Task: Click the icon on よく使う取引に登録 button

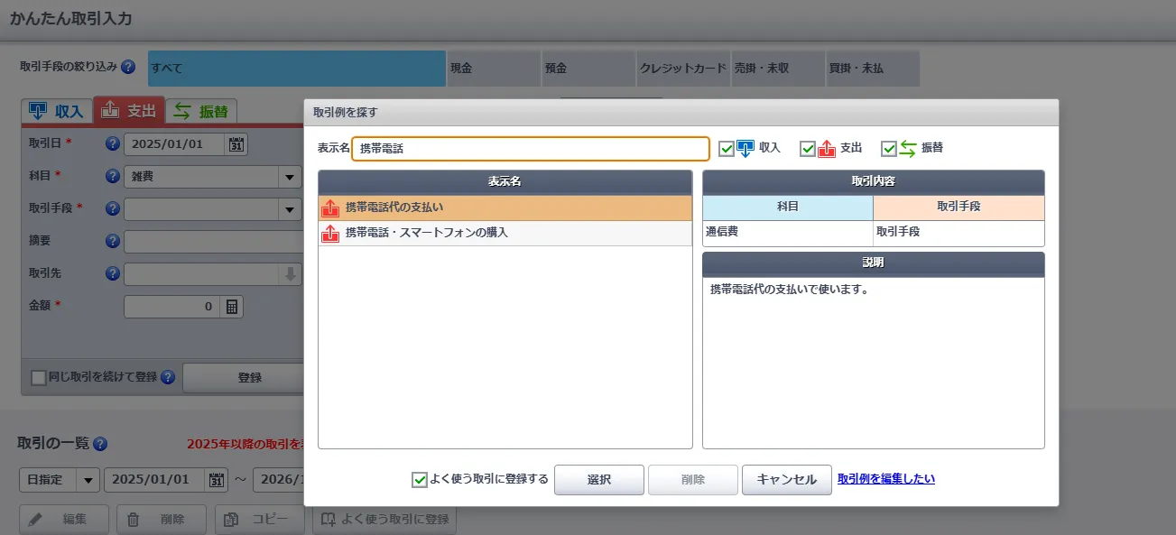Action: pos(329,520)
